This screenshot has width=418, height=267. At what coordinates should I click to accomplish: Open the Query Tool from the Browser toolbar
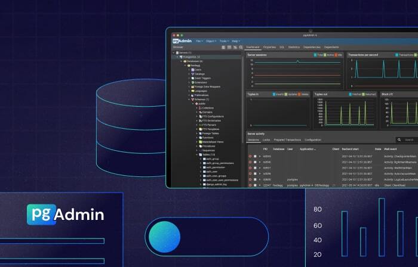[223, 47]
